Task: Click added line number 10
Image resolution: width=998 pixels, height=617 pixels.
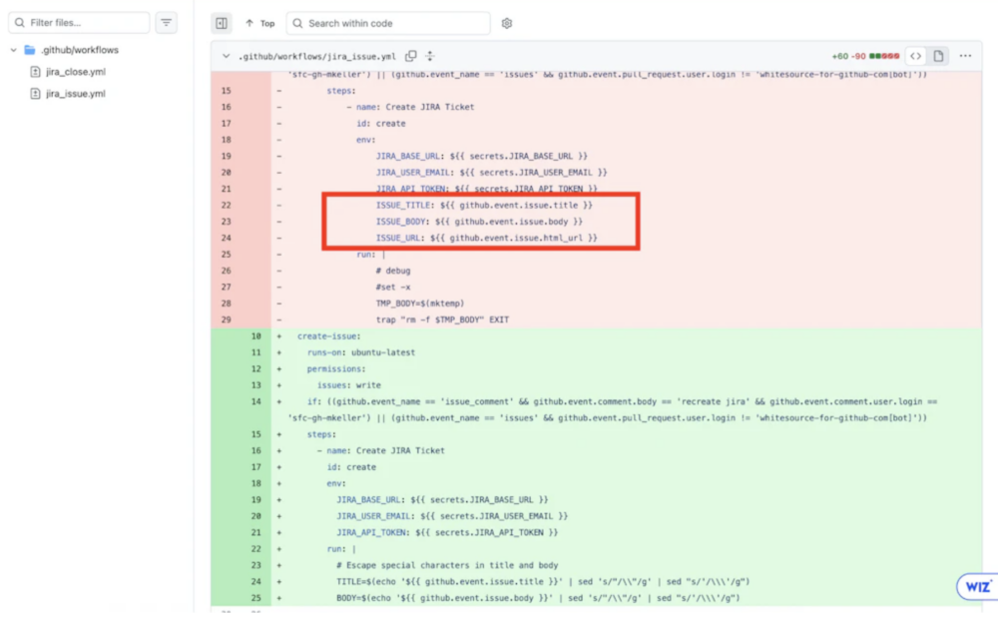Action: [x=255, y=336]
